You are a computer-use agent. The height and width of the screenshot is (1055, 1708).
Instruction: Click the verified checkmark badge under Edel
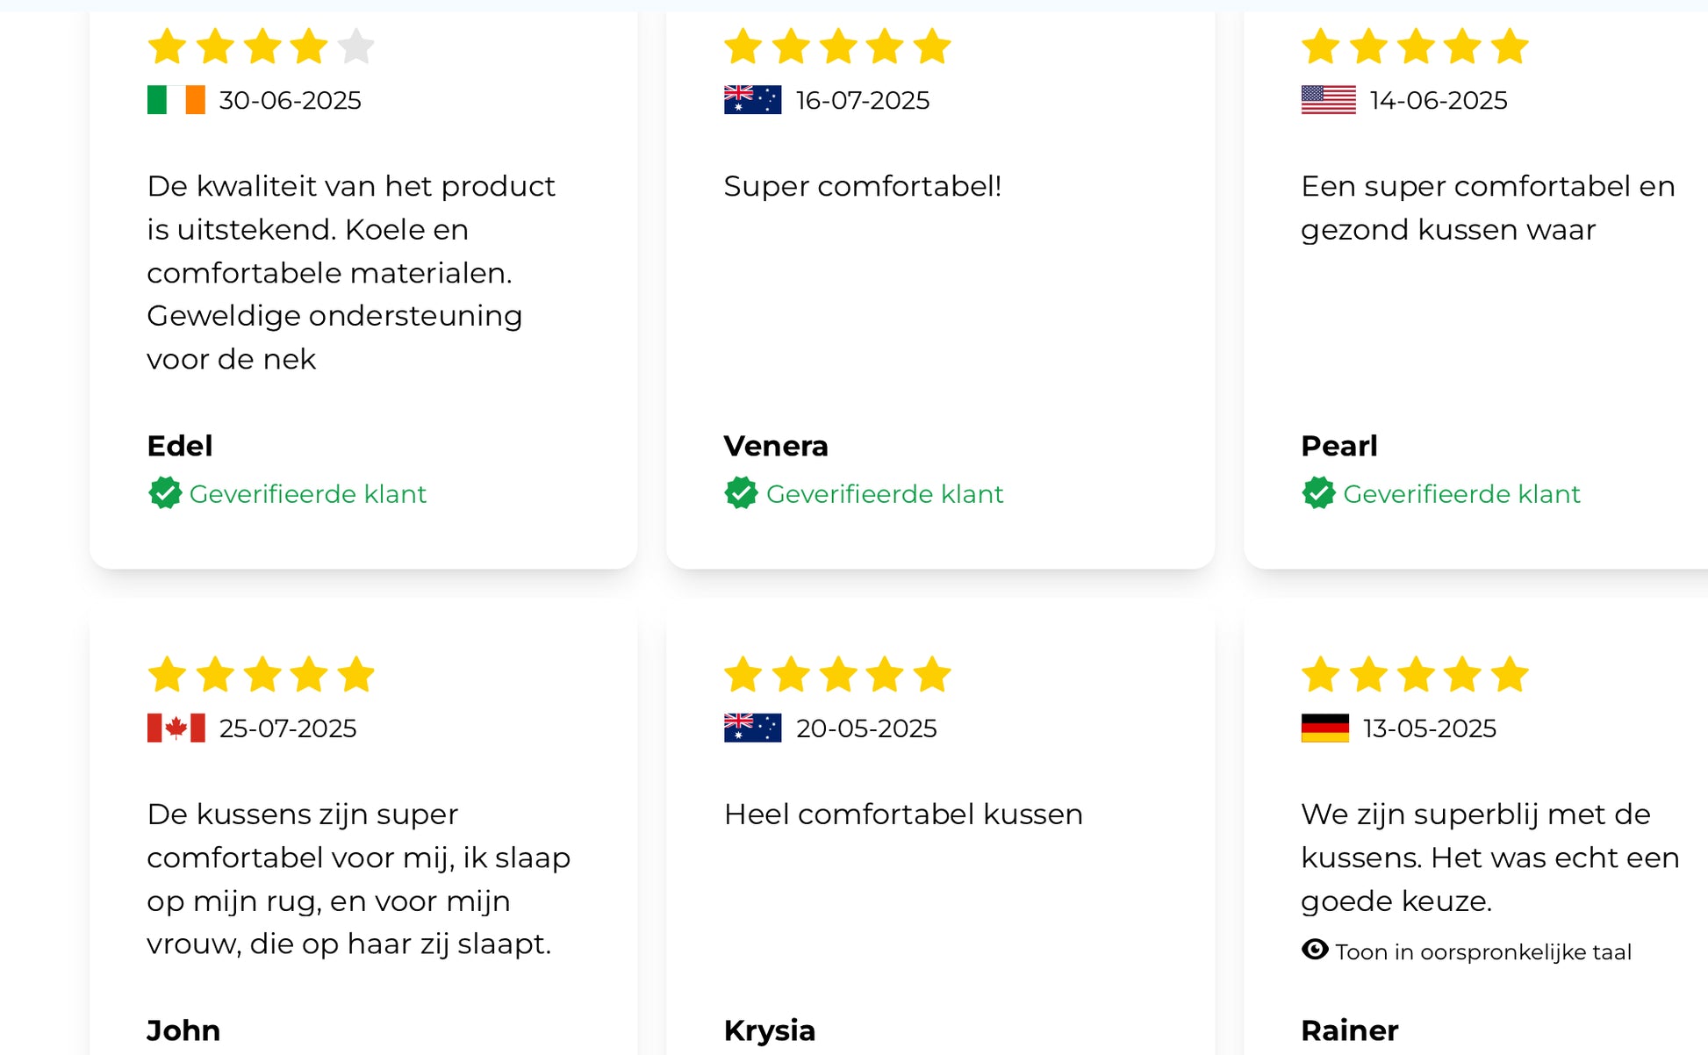click(x=165, y=493)
